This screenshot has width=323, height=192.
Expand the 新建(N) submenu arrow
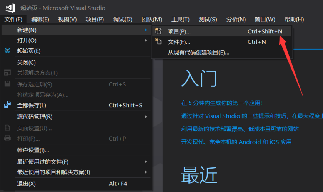(x=146, y=30)
